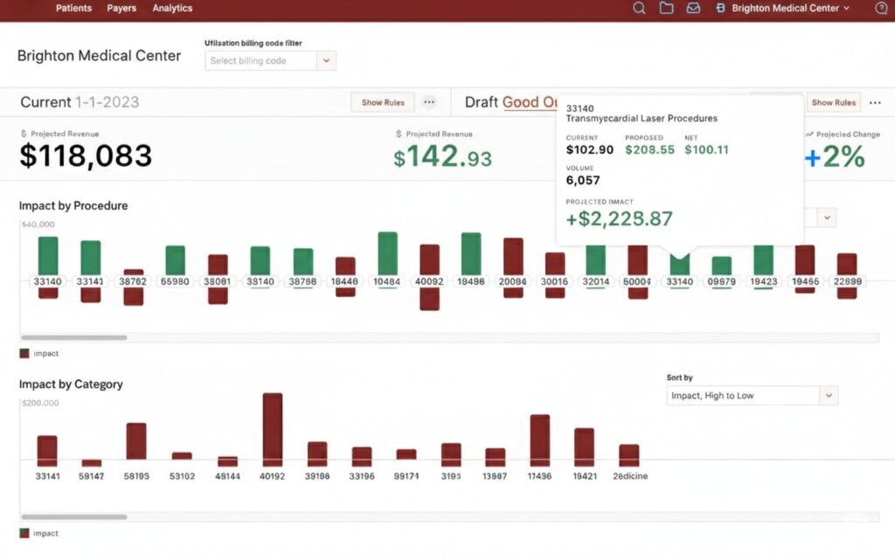Go to the Patients menu

[x=73, y=8]
